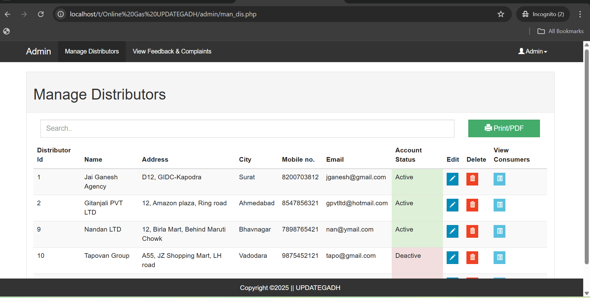
Task: View site information in address bar
Action: pos(61,14)
